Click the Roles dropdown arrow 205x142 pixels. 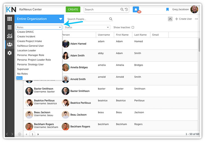click(x=60, y=27)
